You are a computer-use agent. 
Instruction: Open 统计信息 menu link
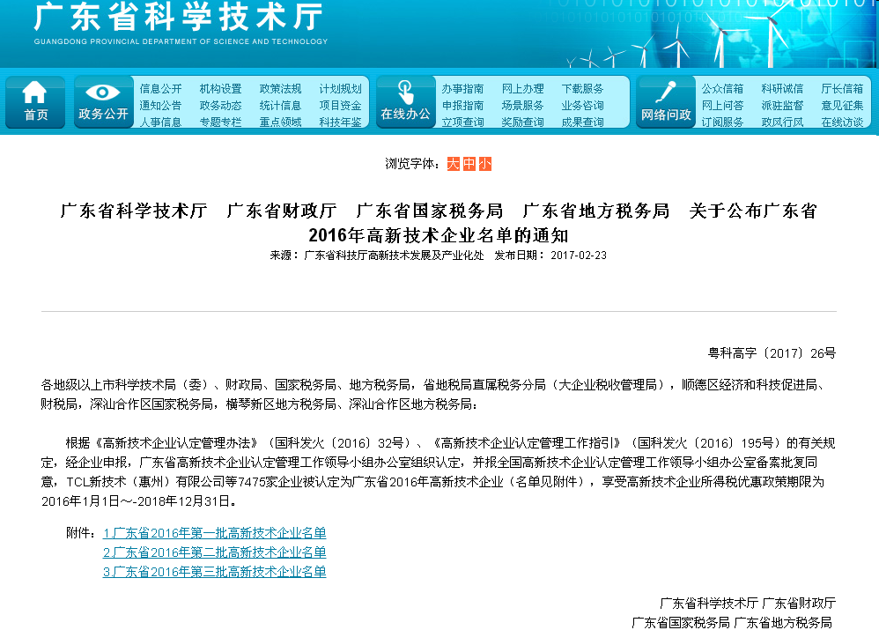[280, 106]
